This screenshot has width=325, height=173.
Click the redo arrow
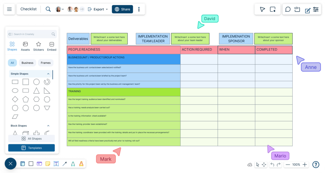coord(279,164)
